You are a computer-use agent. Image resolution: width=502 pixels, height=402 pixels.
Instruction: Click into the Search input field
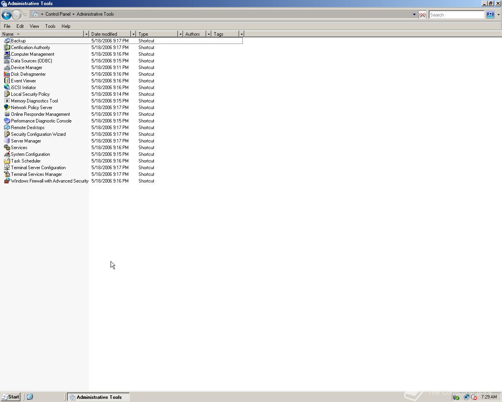[457, 15]
